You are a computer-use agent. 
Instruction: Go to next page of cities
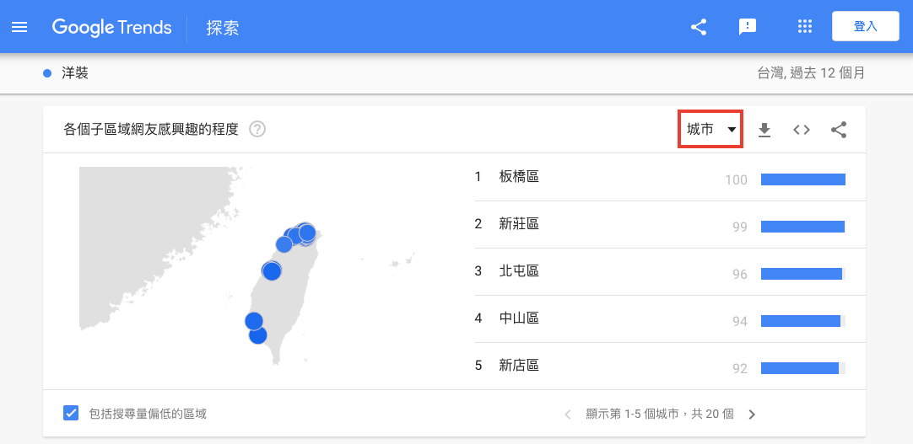pyautogui.click(x=752, y=414)
